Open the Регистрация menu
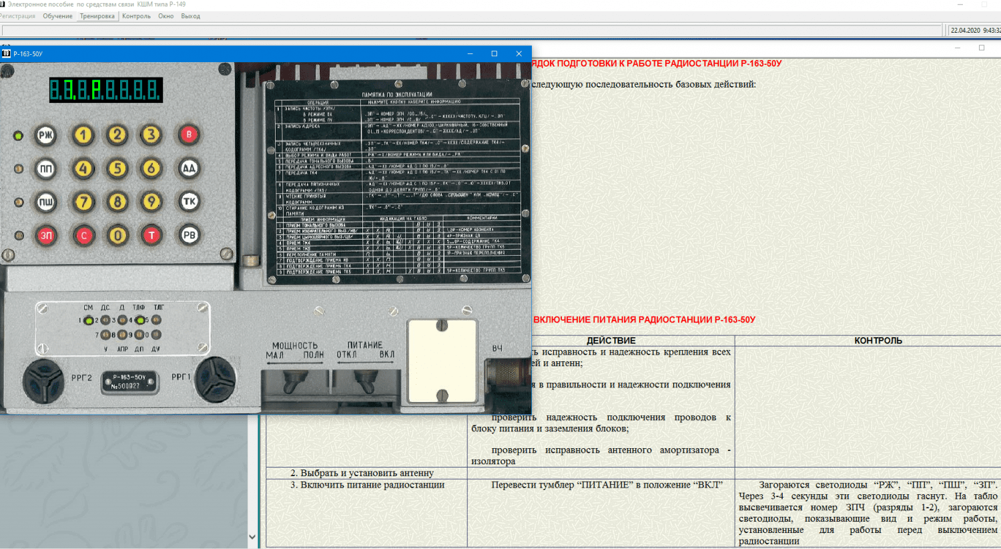The width and height of the screenshot is (1001, 549). [18, 16]
